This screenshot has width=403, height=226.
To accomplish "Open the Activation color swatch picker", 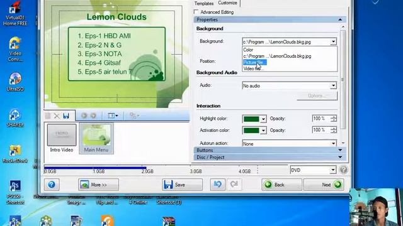I will [254, 130].
